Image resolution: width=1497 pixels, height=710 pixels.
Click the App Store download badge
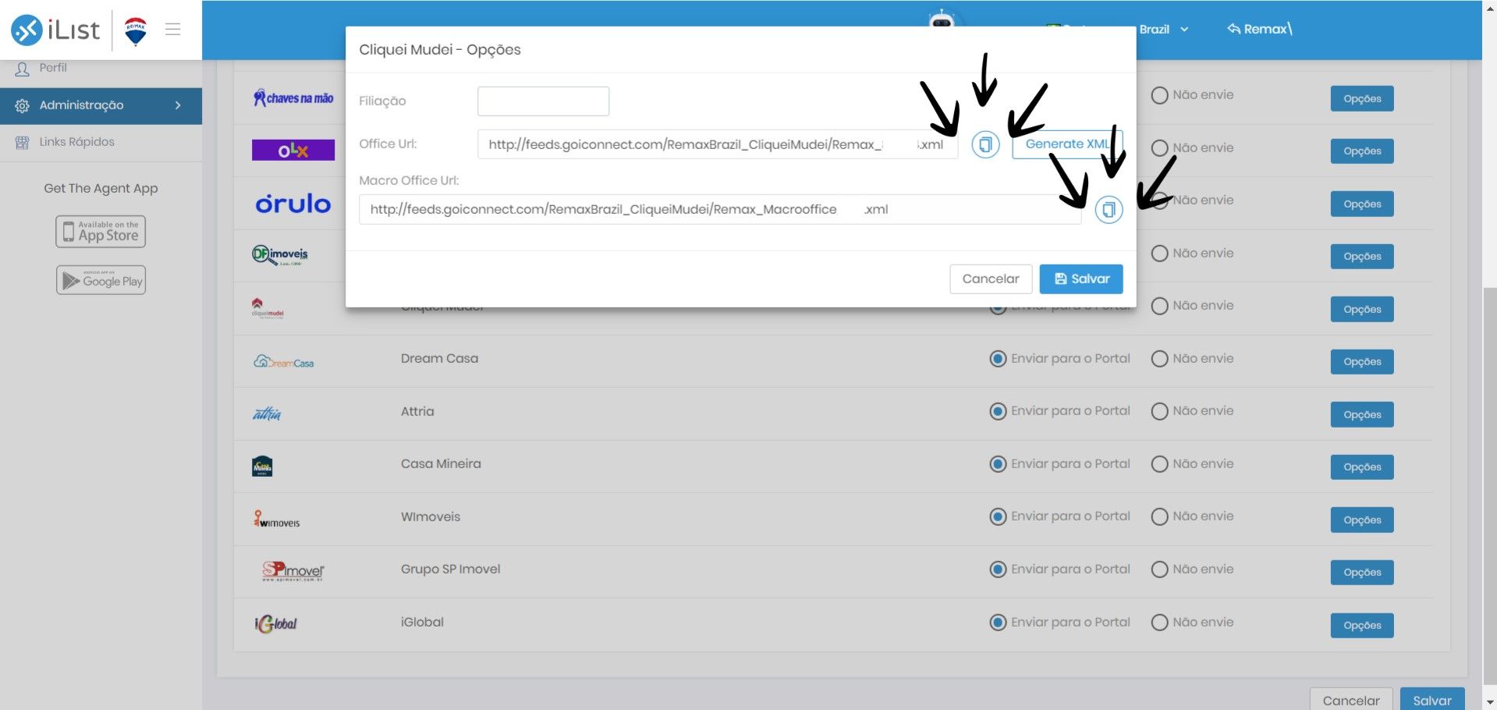[101, 232]
